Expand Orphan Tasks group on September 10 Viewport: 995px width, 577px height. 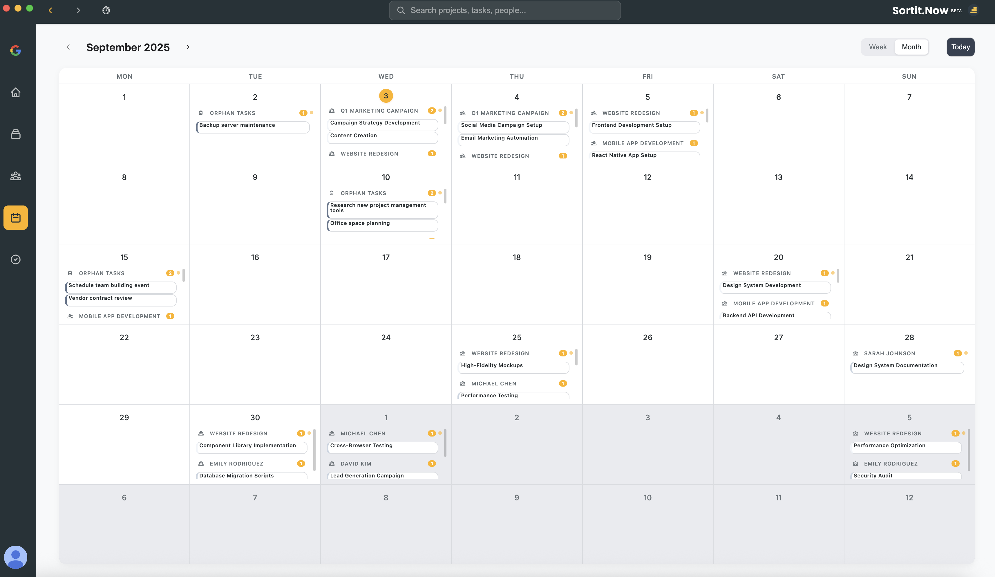363,193
